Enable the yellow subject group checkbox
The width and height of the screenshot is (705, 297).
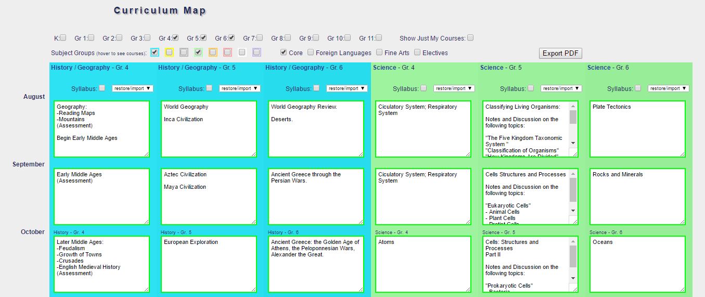(169, 53)
